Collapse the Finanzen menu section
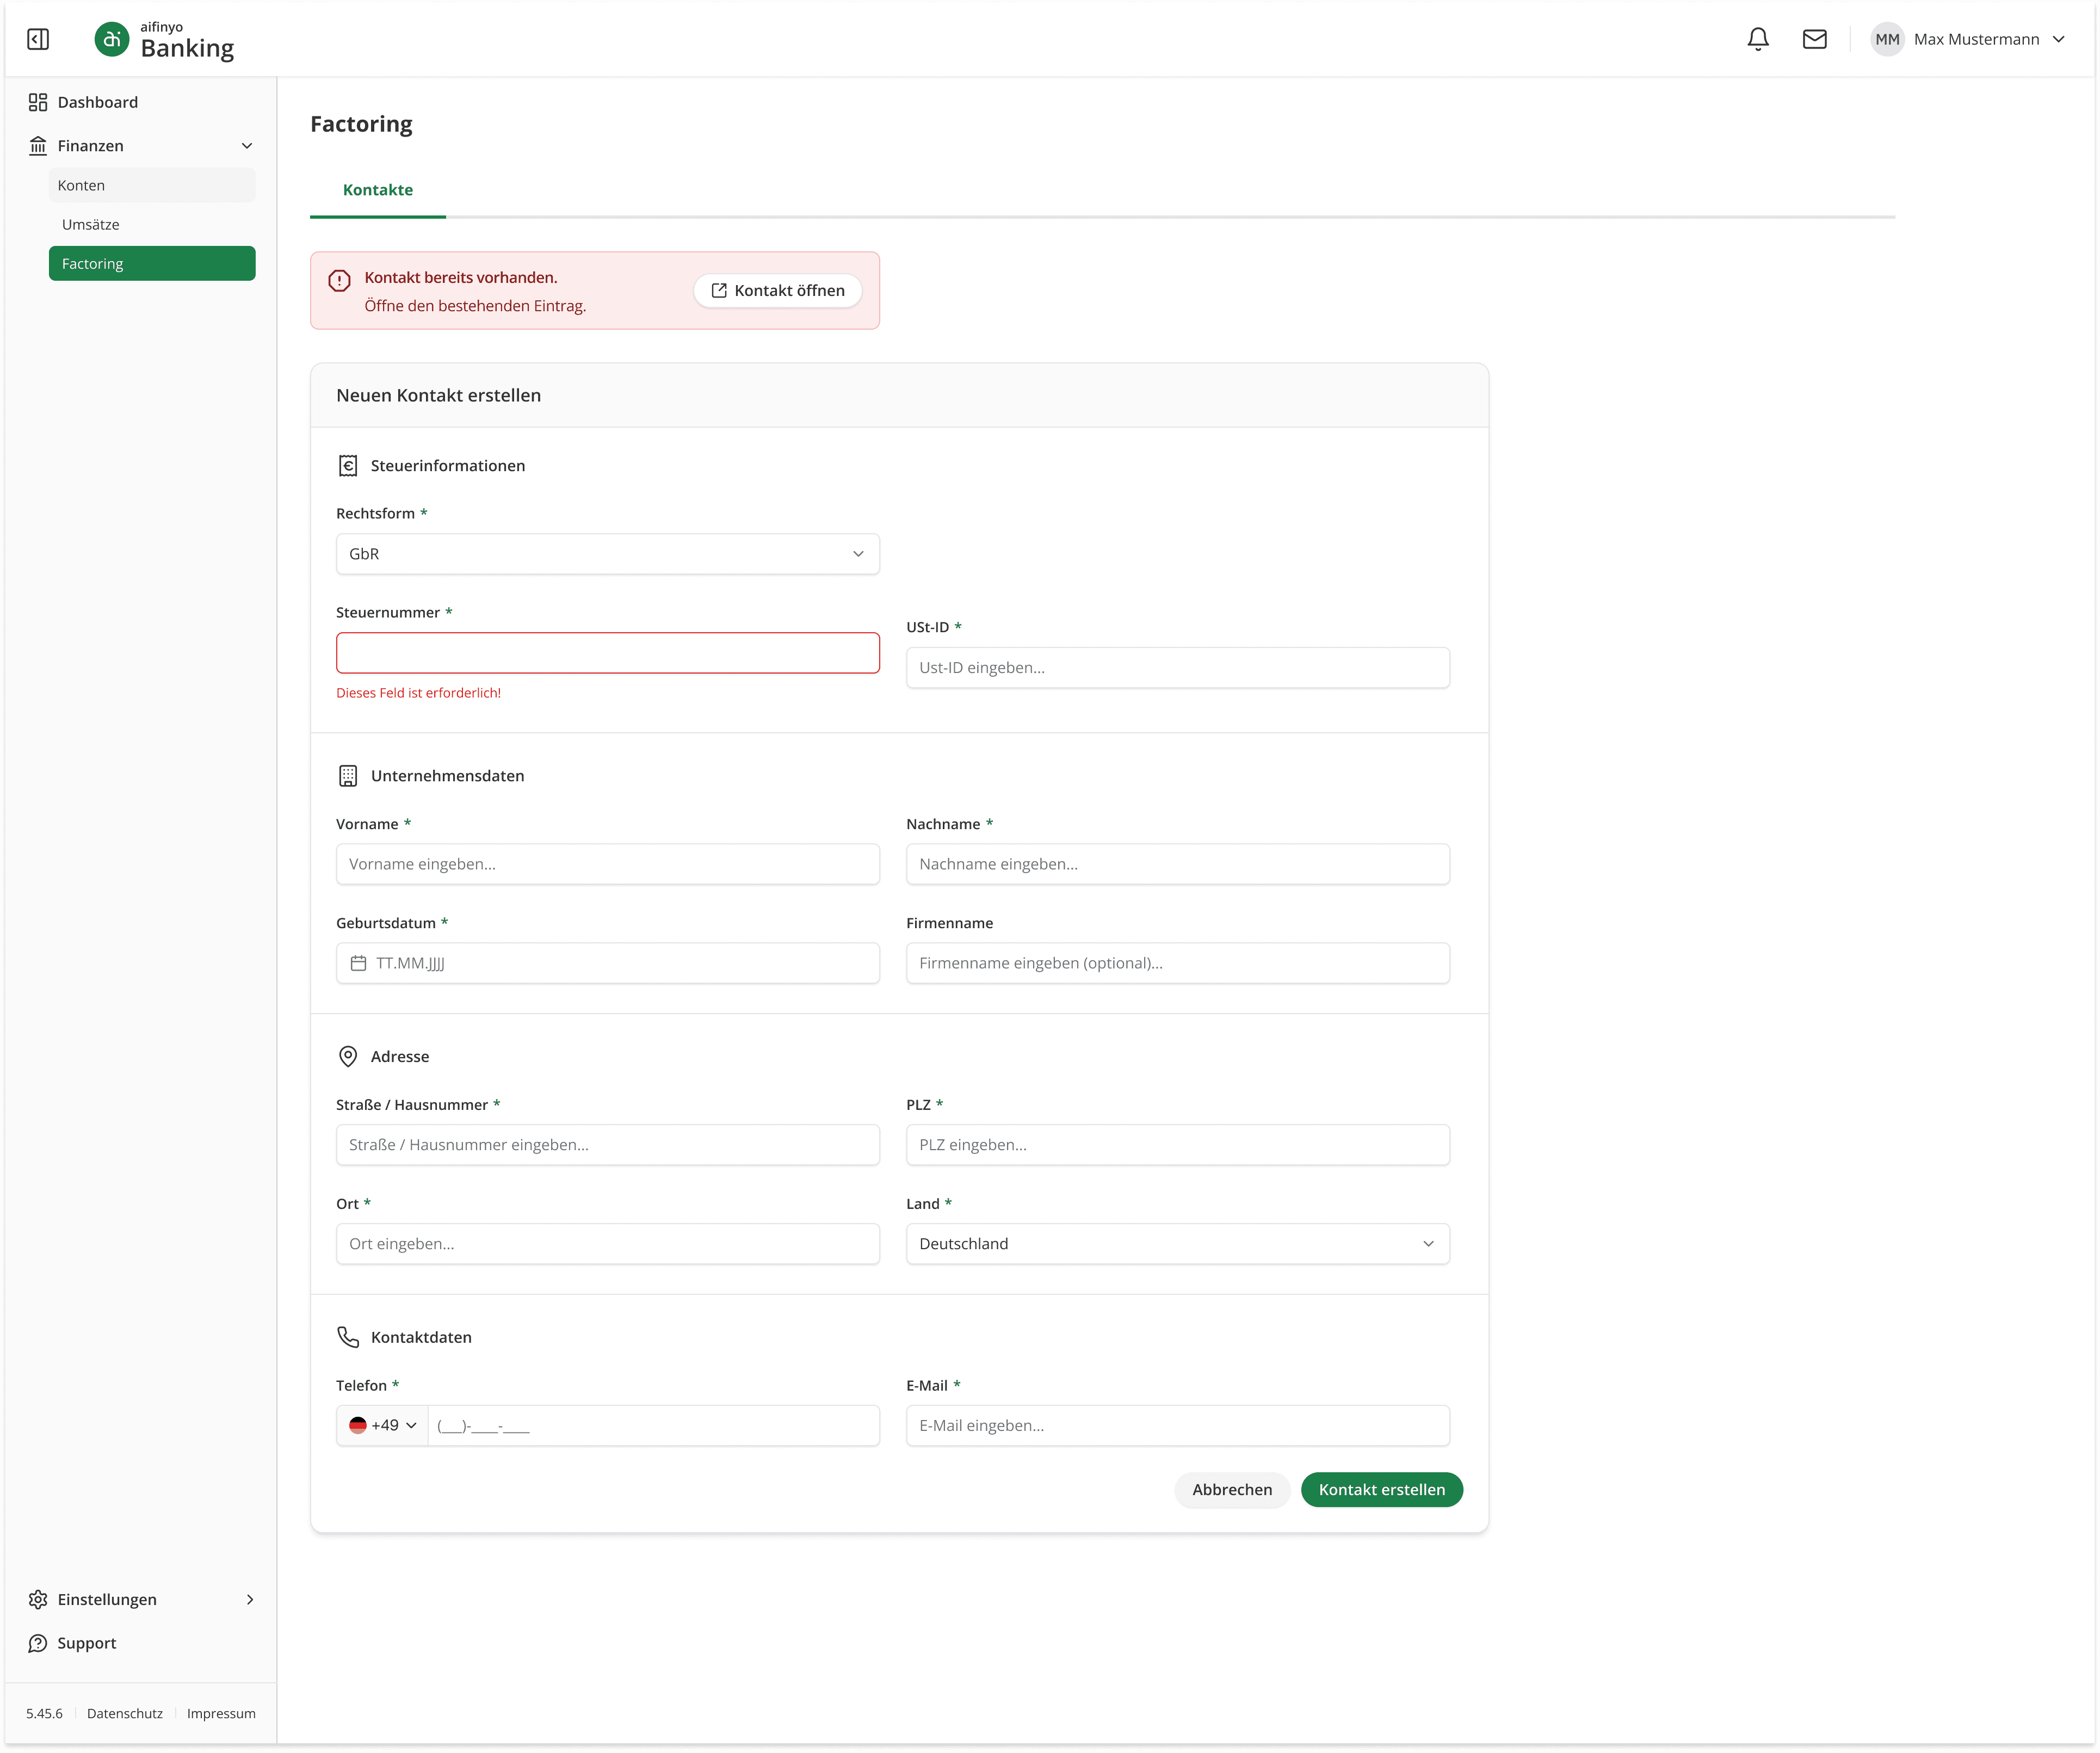The height and width of the screenshot is (1753, 2100). (246, 146)
